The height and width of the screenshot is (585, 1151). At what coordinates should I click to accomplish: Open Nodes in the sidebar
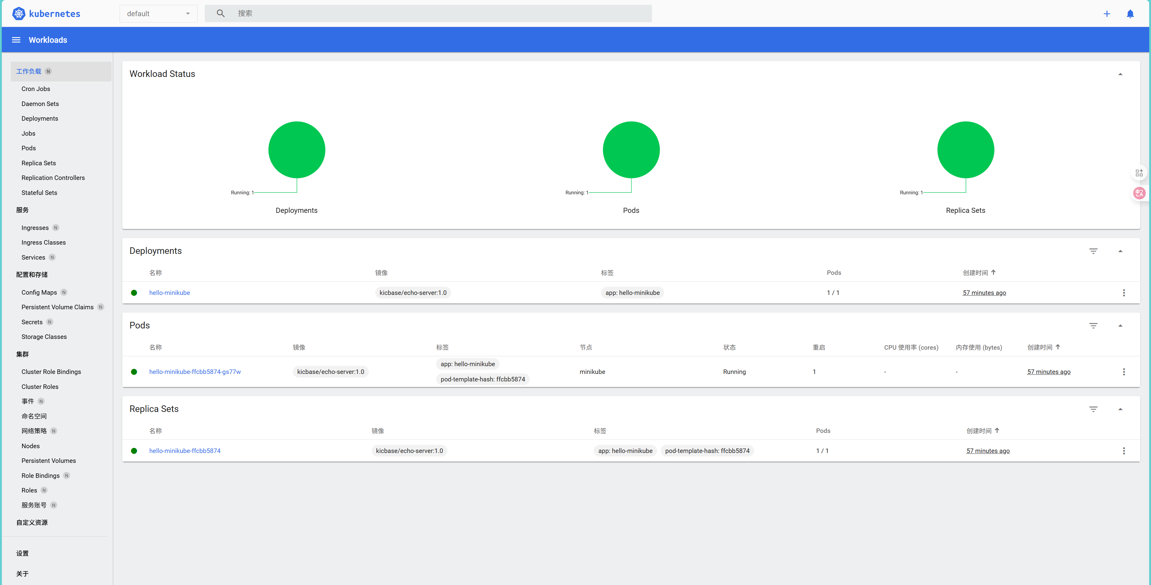point(30,446)
